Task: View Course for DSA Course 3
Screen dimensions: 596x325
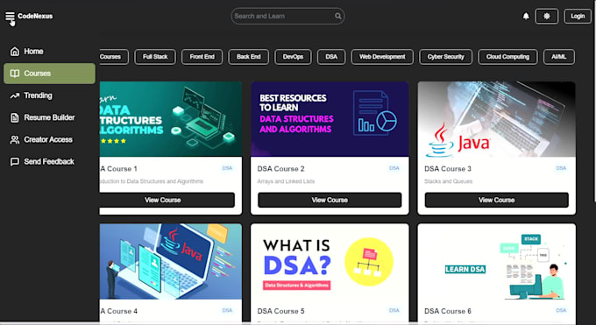Action: (496, 200)
